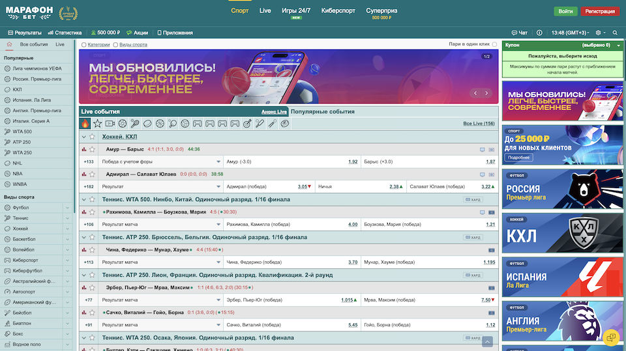The width and height of the screenshot is (626, 351).
Task: Open Россия Премьер лига promo banner
Action: click(x=562, y=189)
